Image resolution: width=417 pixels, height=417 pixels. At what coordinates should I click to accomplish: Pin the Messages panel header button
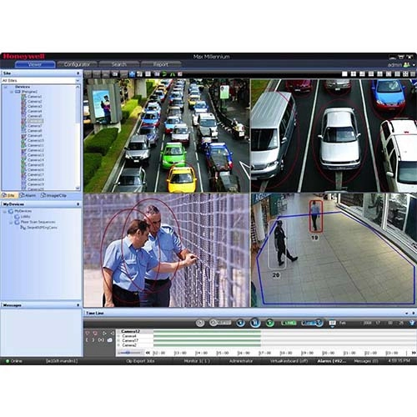[78, 305]
